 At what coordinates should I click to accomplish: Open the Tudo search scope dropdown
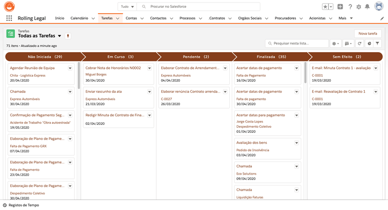tap(127, 7)
